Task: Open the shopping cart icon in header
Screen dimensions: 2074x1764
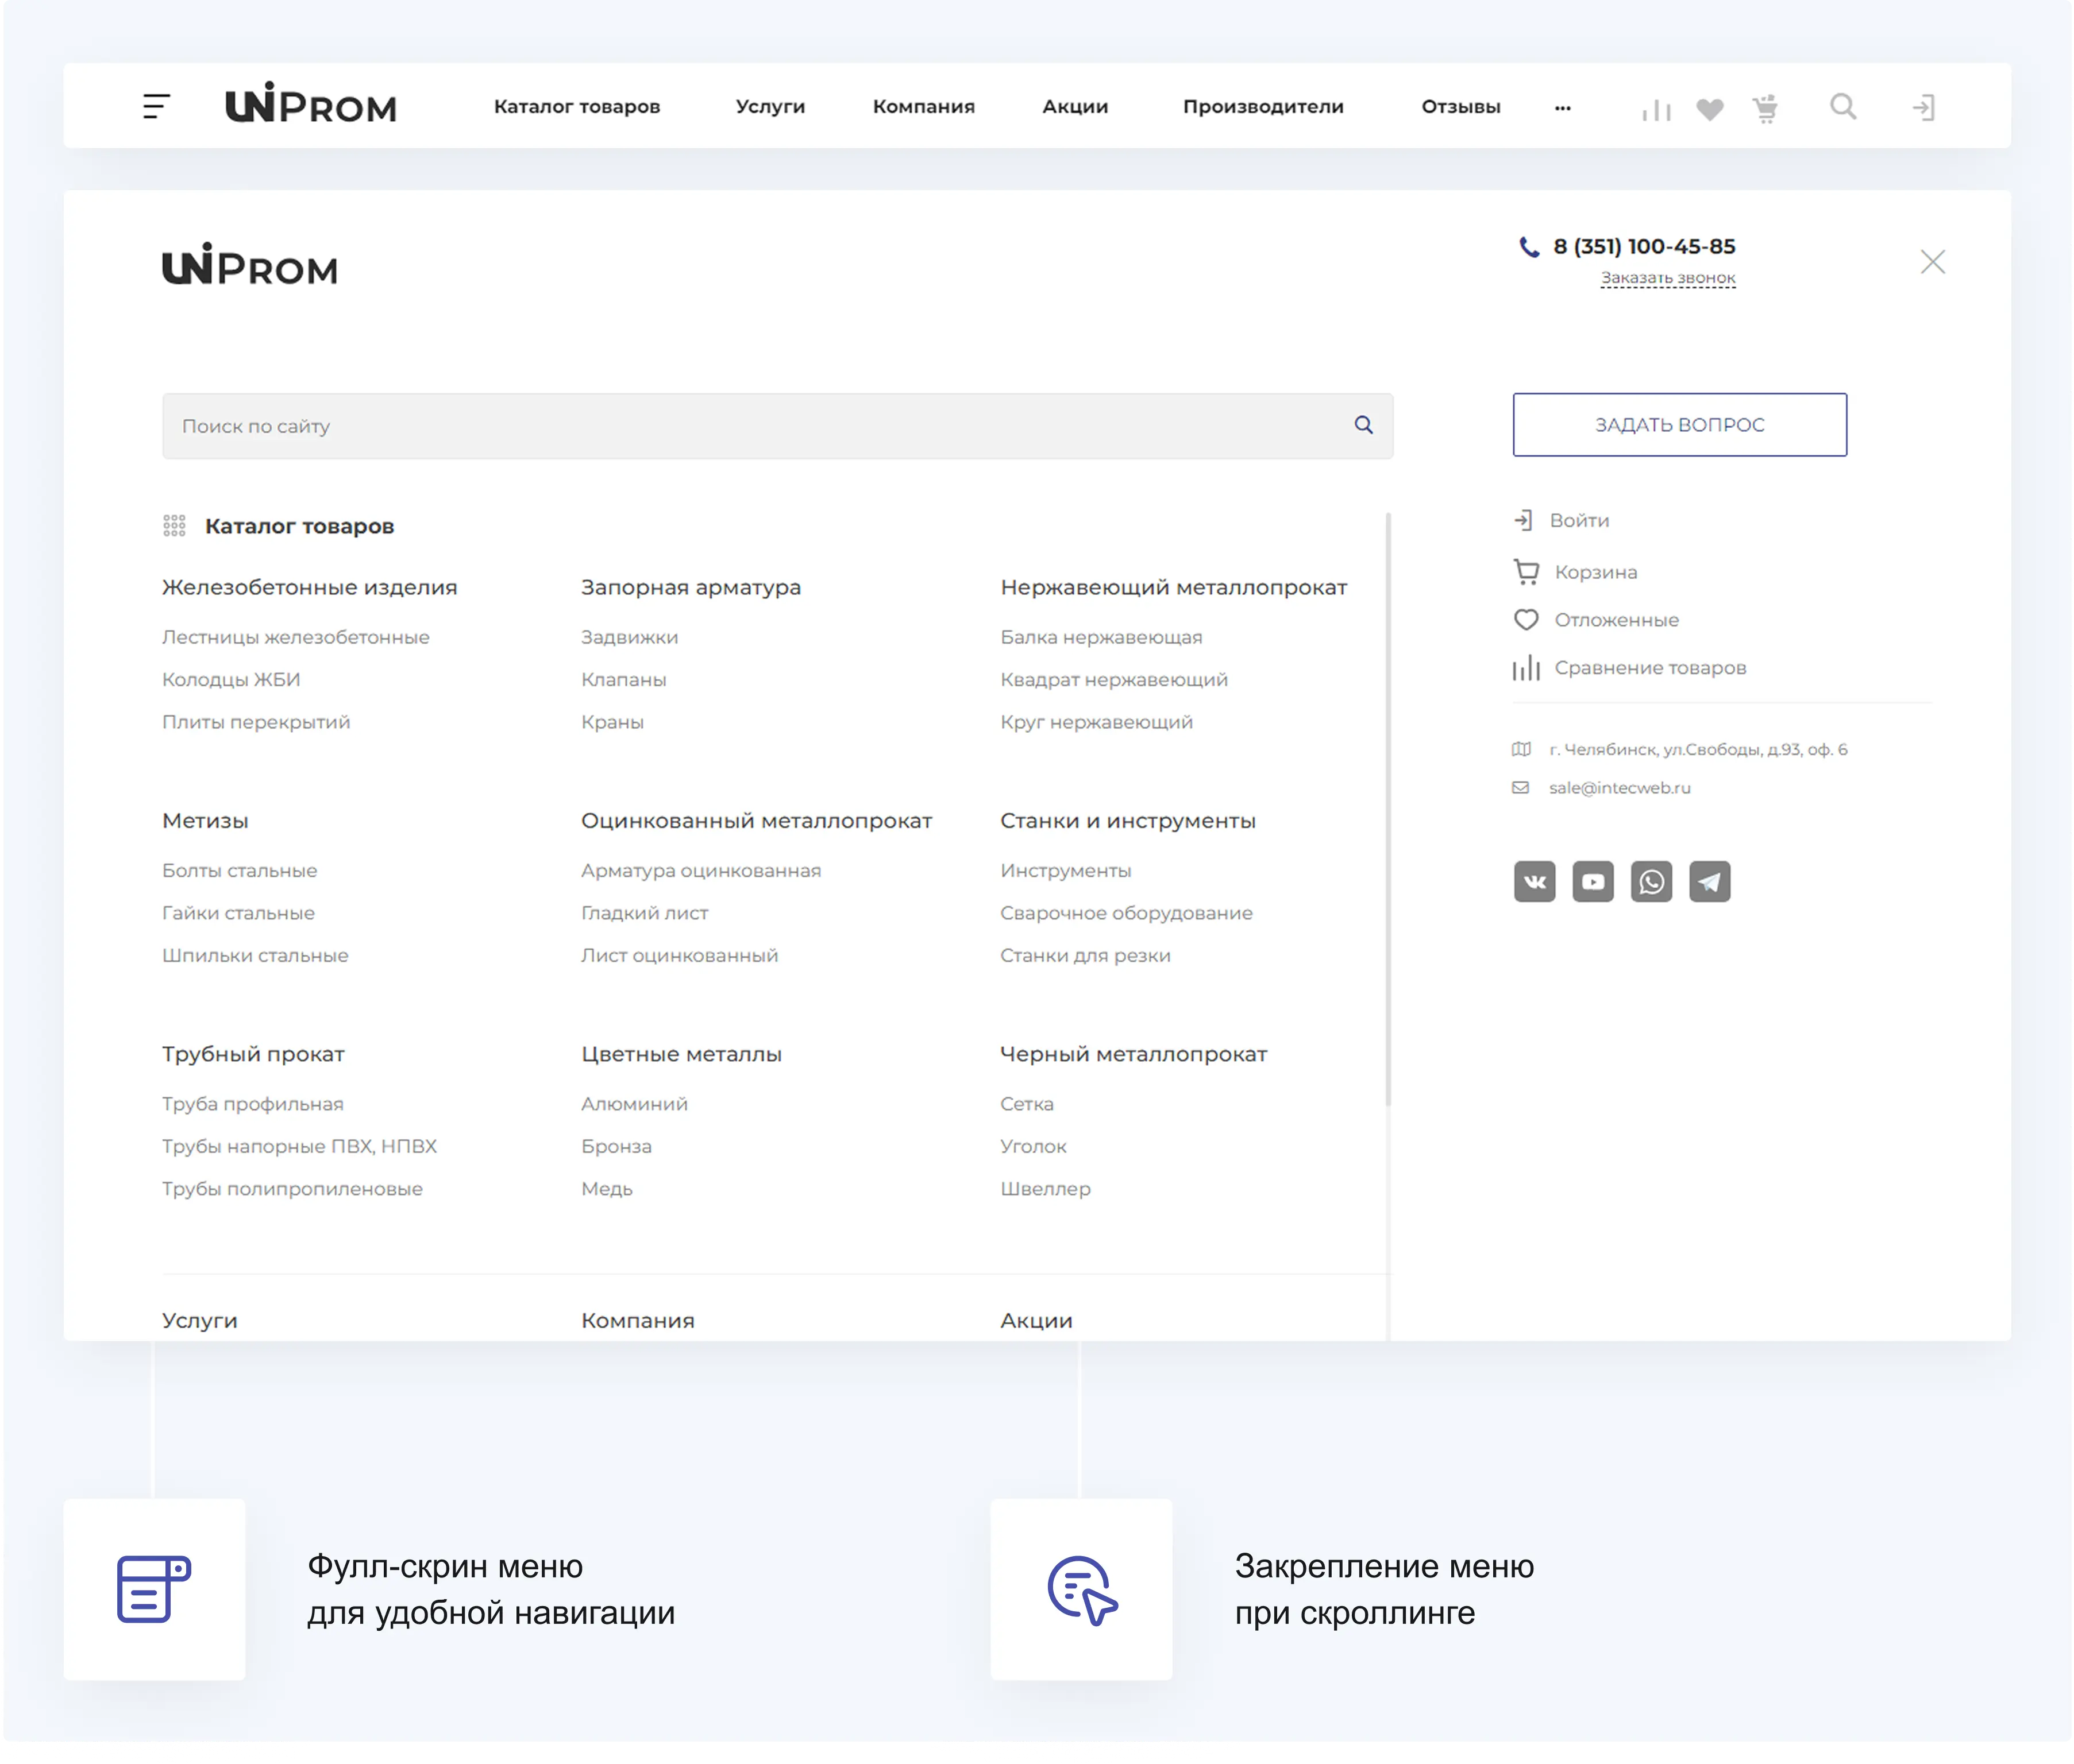Action: [x=1766, y=108]
